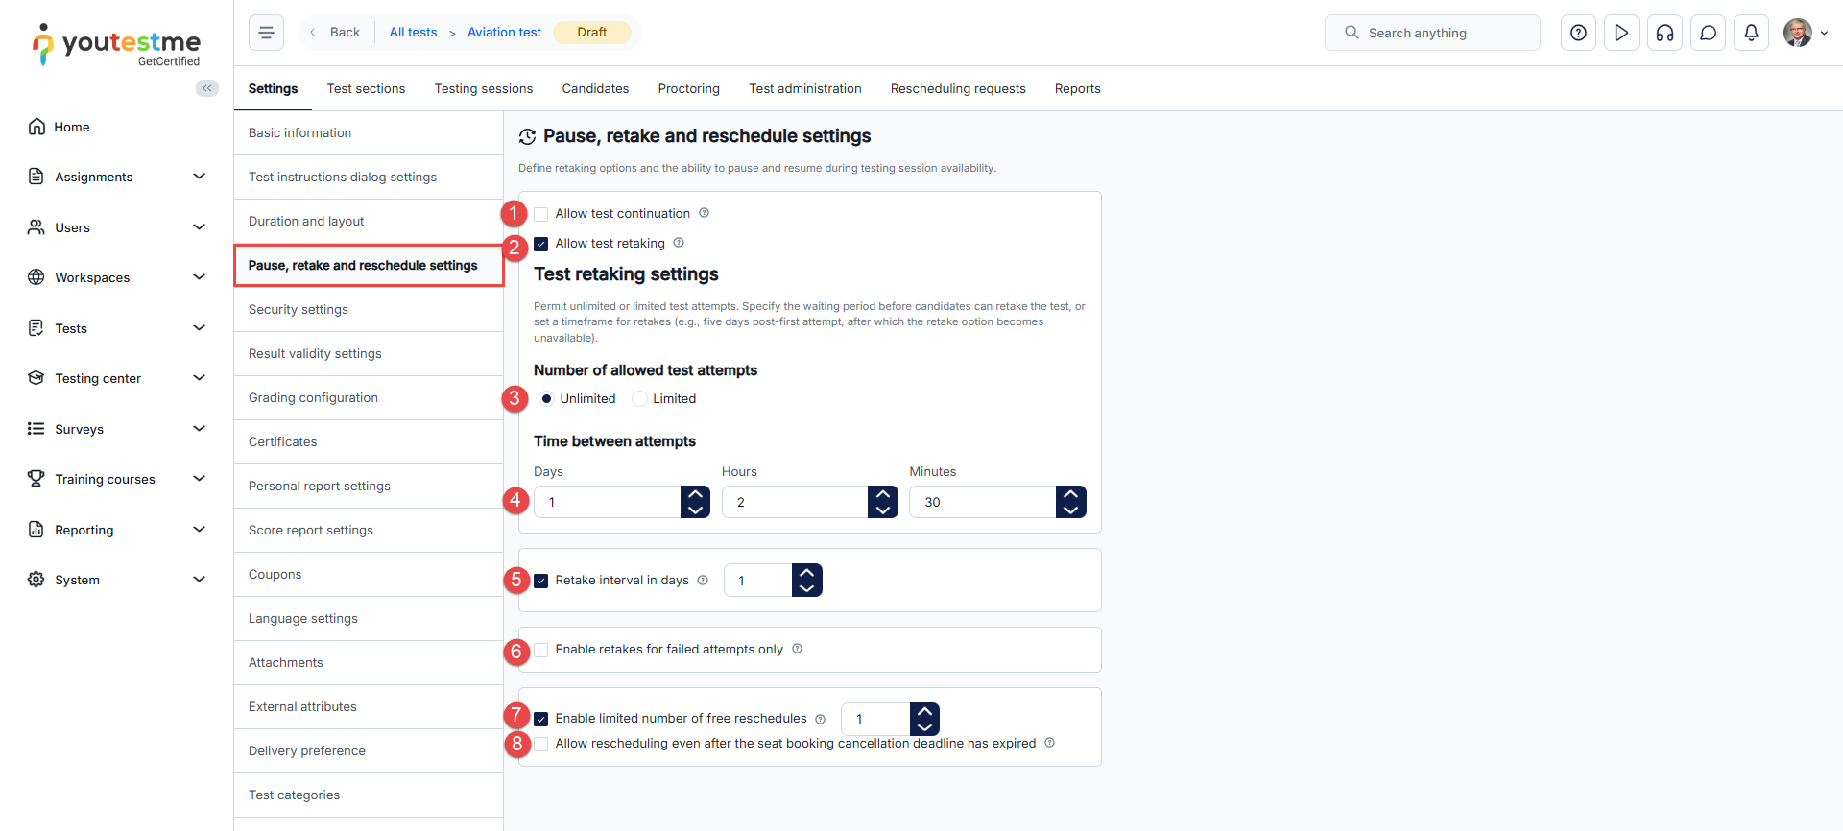Open notifications bell icon
The image size is (1843, 831).
pyautogui.click(x=1751, y=33)
